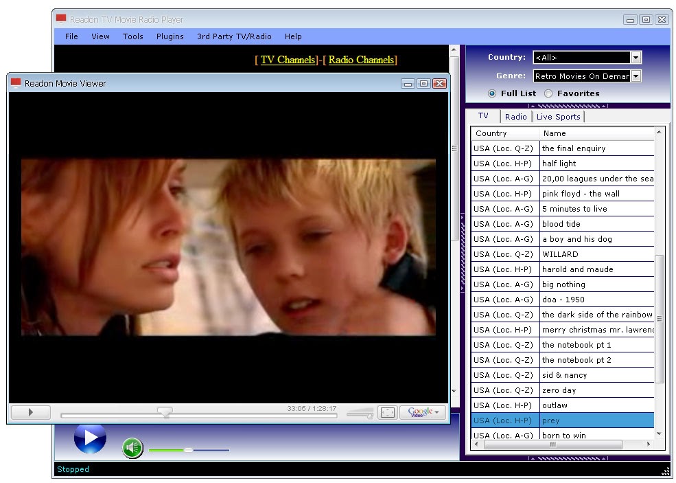Select 'pink floyd - the wall' entry

pos(562,194)
